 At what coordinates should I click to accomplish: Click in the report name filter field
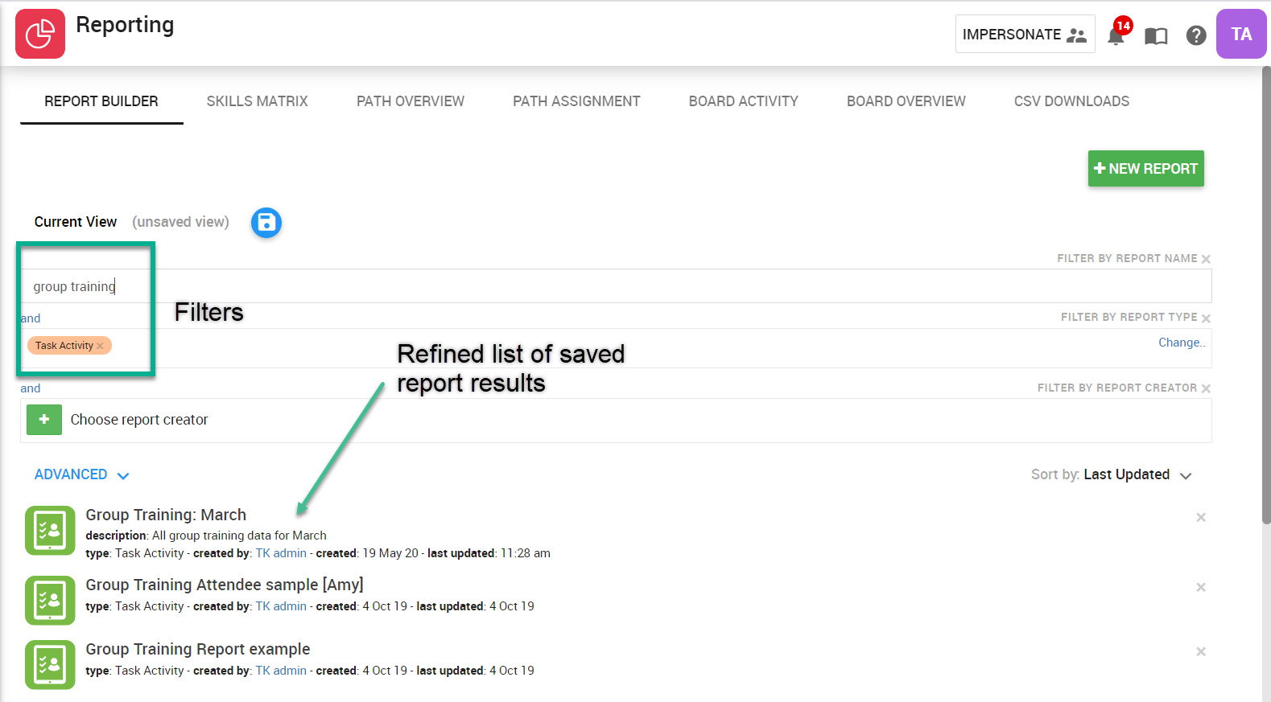pyautogui.click(x=616, y=286)
